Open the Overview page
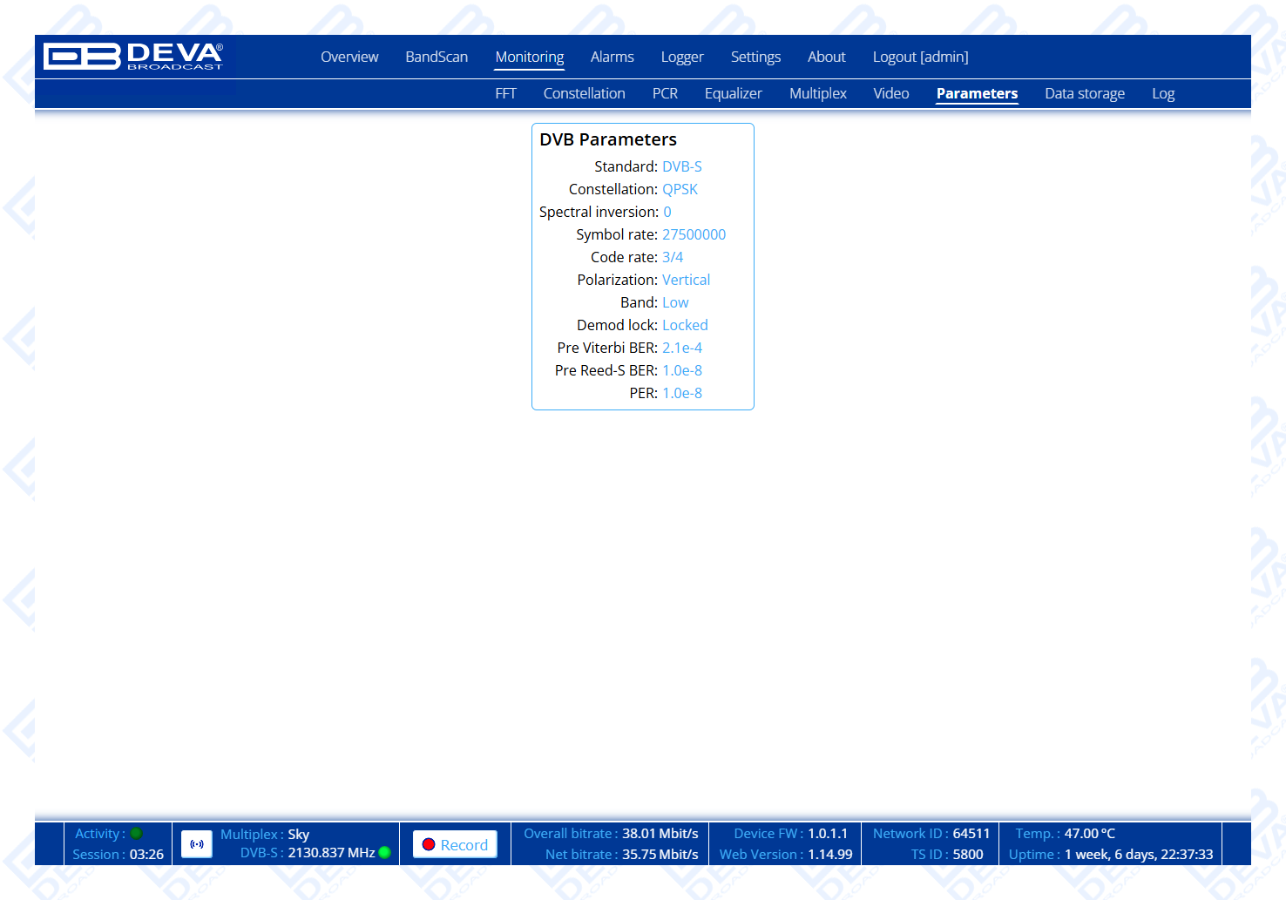Image resolution: width=1286 pixels, height=900 pixels. point(349,57)
